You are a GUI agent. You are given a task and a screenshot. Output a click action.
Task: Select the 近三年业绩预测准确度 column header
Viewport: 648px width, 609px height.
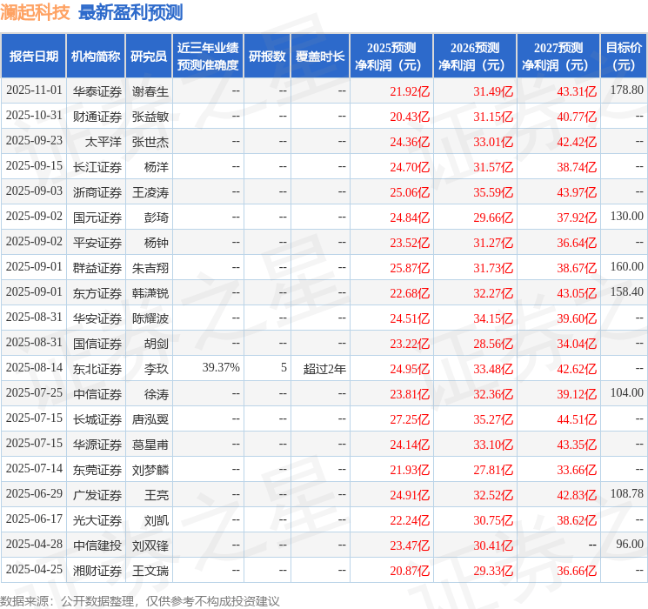[x=208, y=57]
